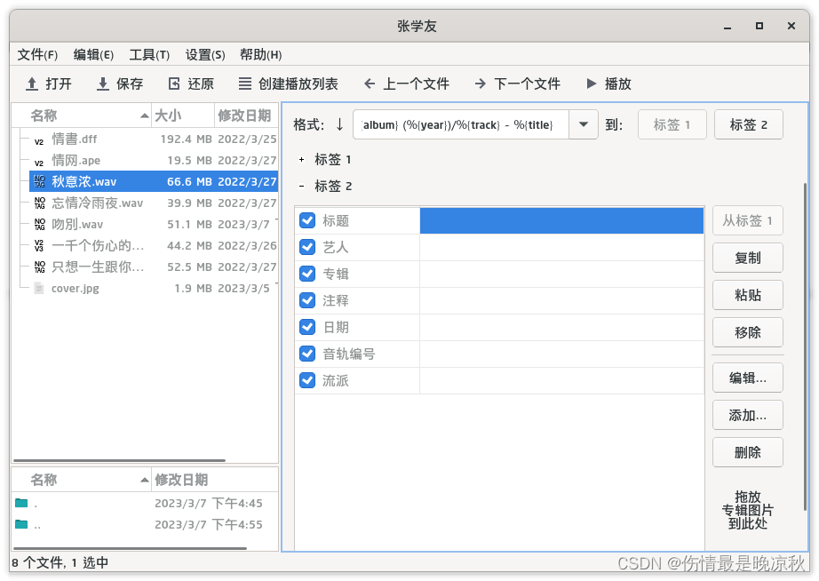
Task: Uncheck the 音轨编号 (track number) checkbox
Action: coord(307,354)
